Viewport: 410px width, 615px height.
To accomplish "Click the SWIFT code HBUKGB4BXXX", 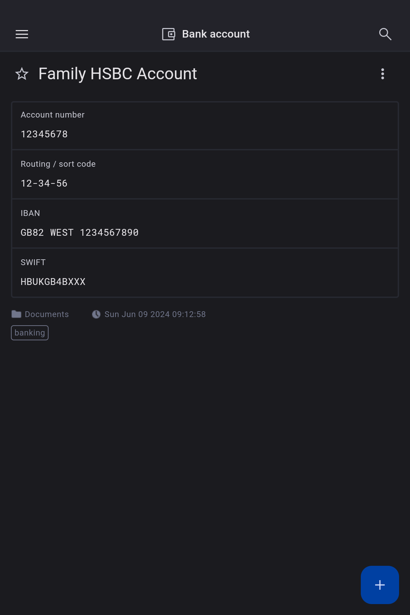I will (53, 282).
